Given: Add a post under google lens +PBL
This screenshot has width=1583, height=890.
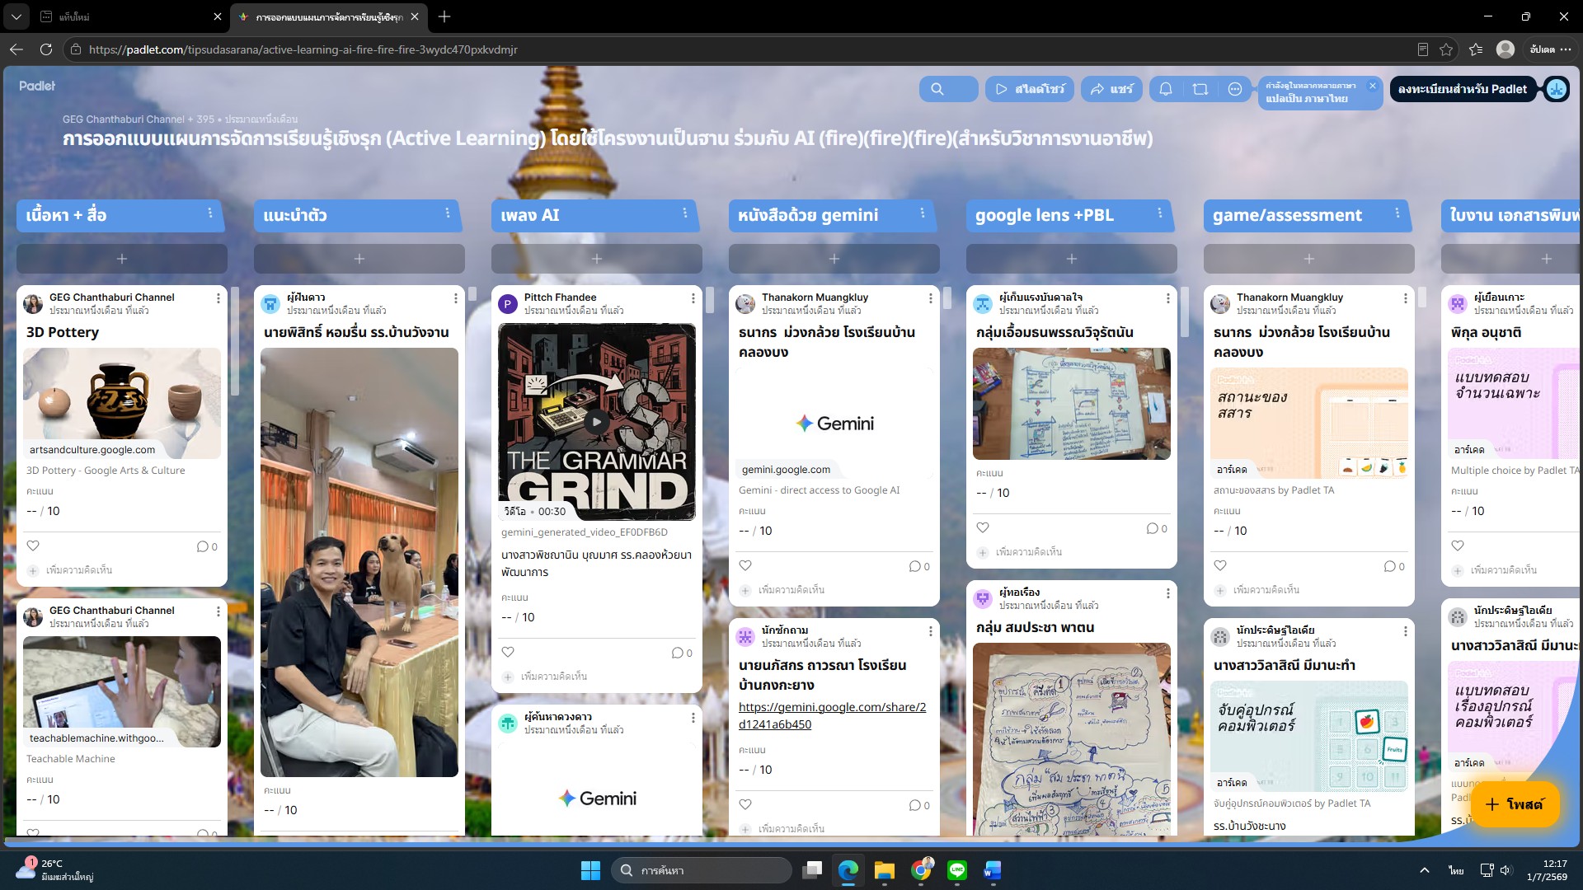Looking at the screenshot, I should (1072, 259).
